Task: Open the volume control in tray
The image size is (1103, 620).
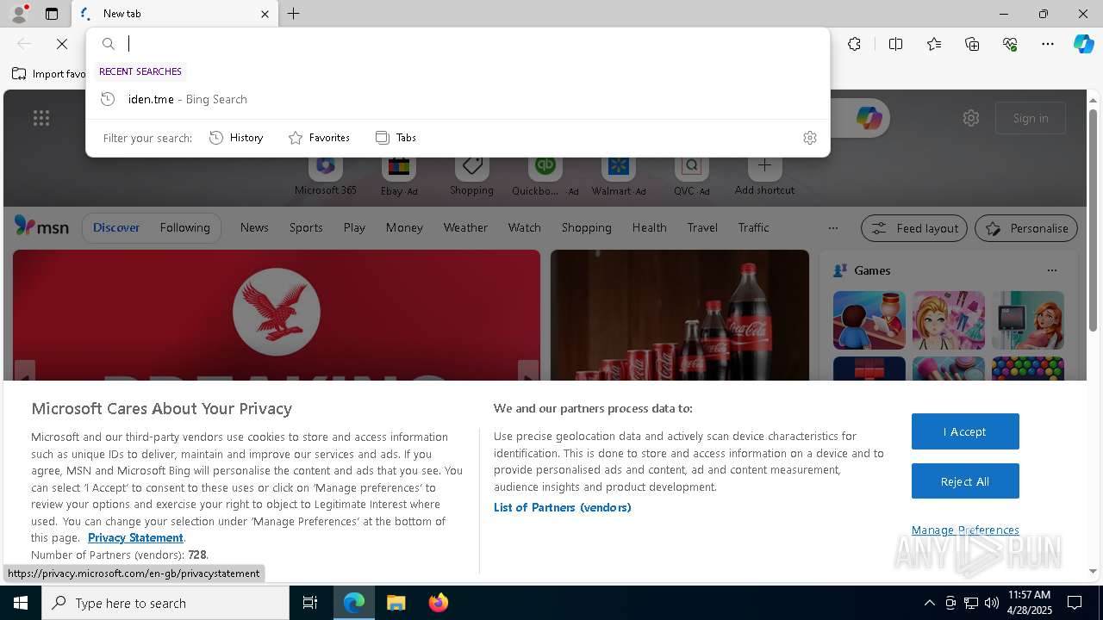Action: coord(991,603)
